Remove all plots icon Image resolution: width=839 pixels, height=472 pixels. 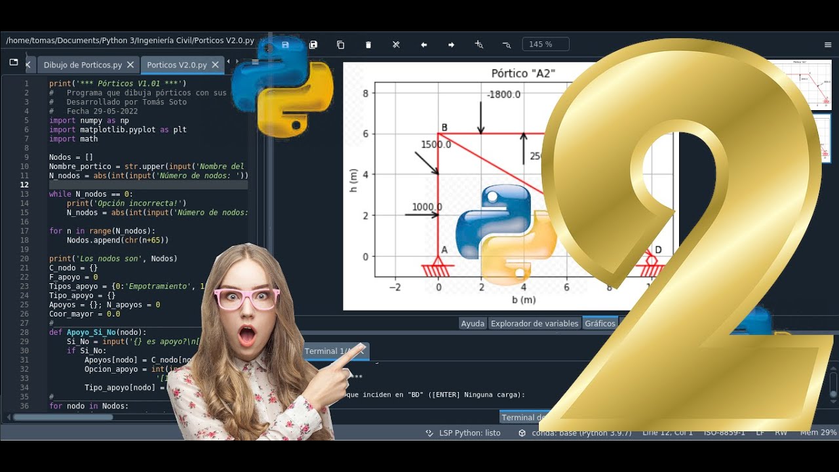pos(396,45)
